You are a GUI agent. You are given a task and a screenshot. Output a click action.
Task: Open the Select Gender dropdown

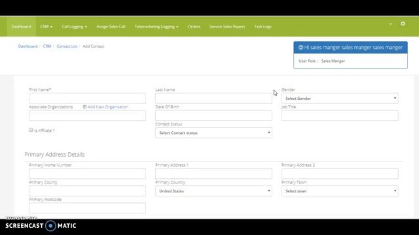pos(340,99)
